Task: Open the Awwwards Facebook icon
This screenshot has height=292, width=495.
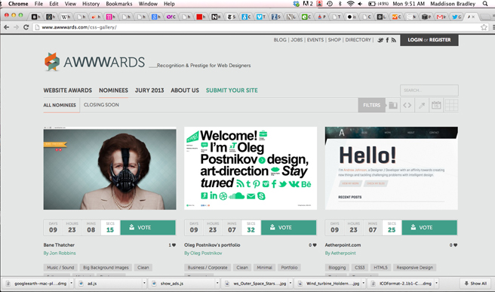Action: coord(387,40)
